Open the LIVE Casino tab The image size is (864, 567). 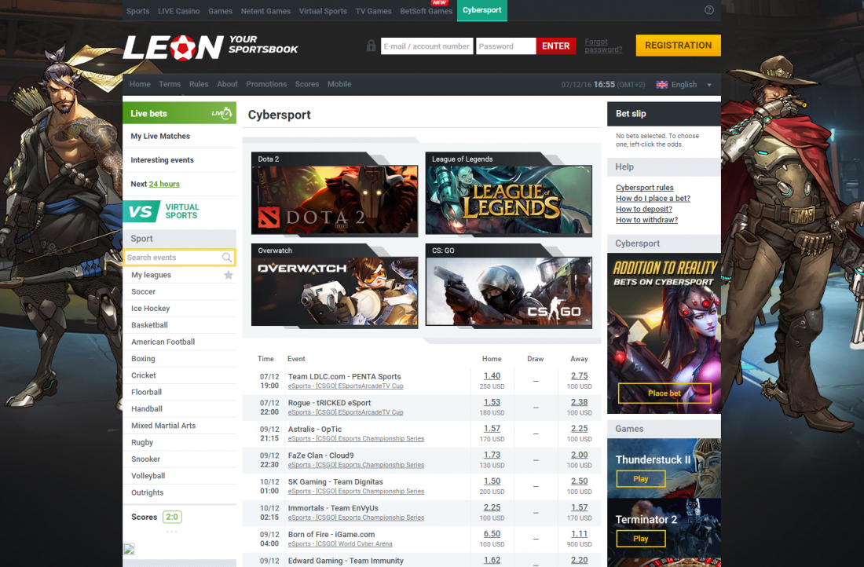click(178, 11)
